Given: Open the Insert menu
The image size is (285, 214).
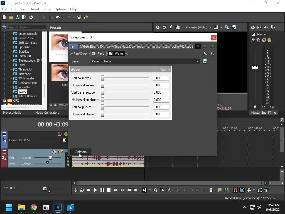Looking at the screenshot, I should point(35,9).
